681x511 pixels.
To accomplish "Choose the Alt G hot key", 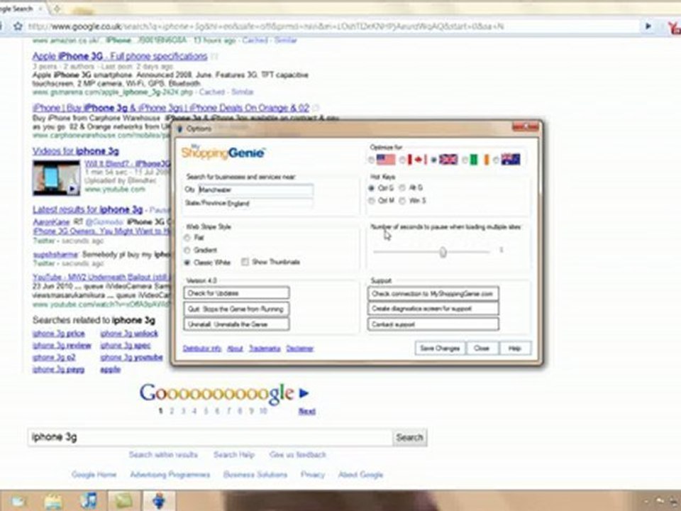I will pyautogui.click(x=402, y=187).
